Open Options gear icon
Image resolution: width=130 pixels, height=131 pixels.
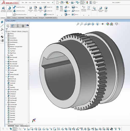(x=94, y=2)
